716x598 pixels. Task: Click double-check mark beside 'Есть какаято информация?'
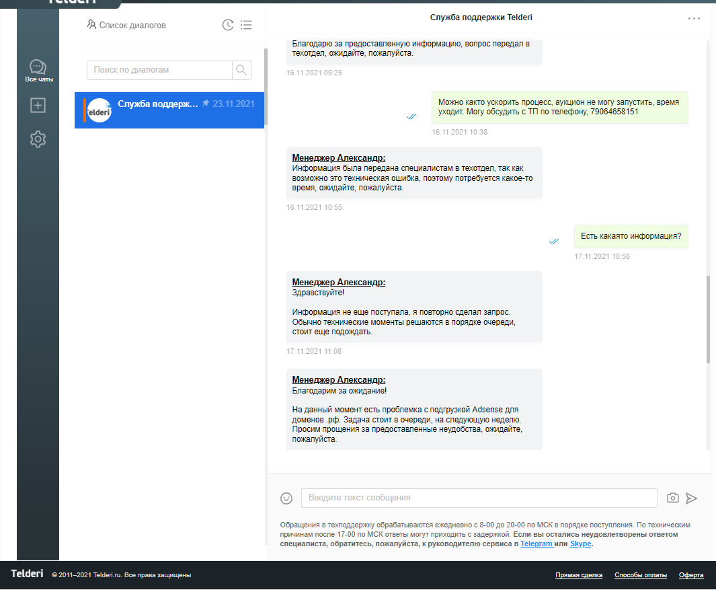554,241
